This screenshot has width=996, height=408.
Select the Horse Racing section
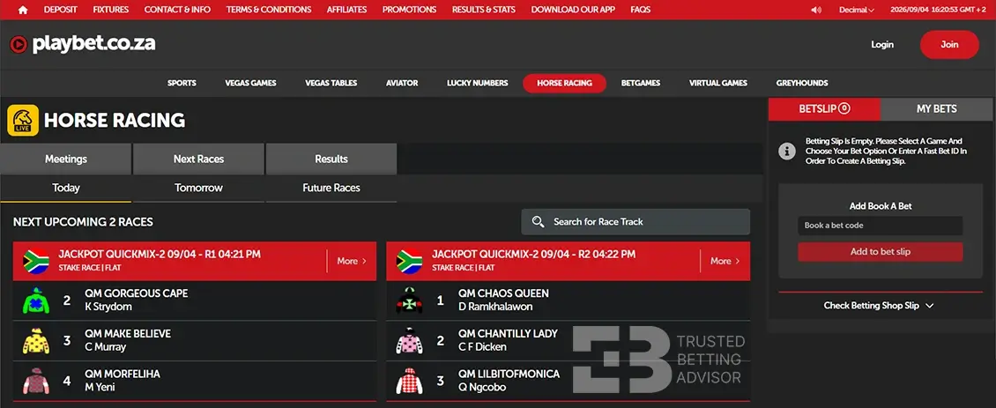pyautogui.click(x=564, y=83)
